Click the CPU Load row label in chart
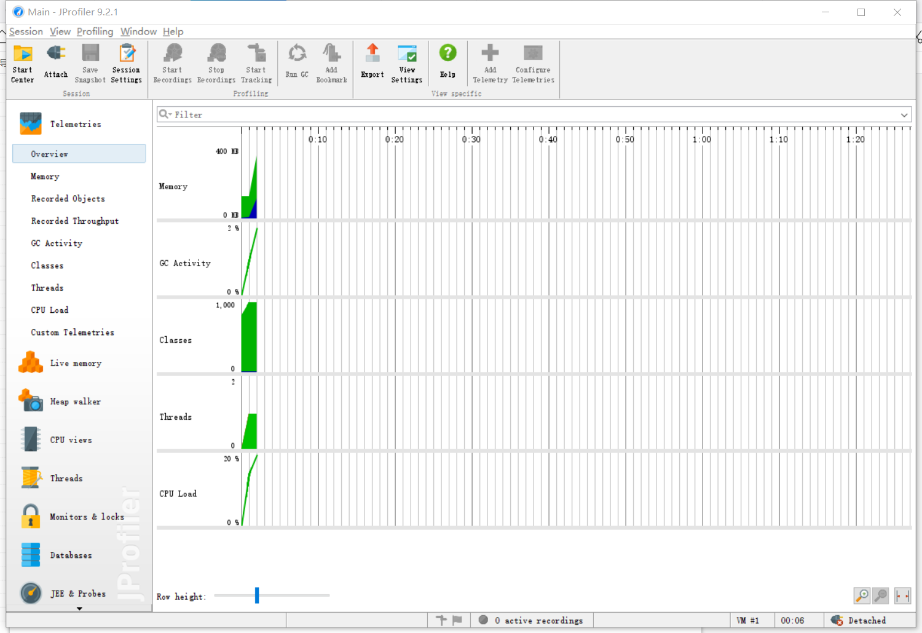This screenshot has height=633, width=922. [x=178, y=493]
